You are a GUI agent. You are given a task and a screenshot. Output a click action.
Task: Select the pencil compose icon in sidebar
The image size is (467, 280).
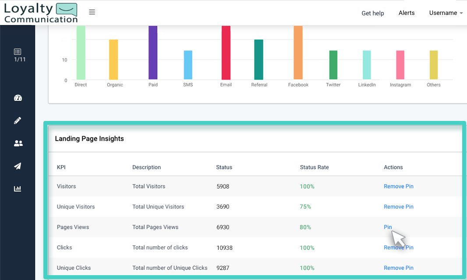point(18,121)
